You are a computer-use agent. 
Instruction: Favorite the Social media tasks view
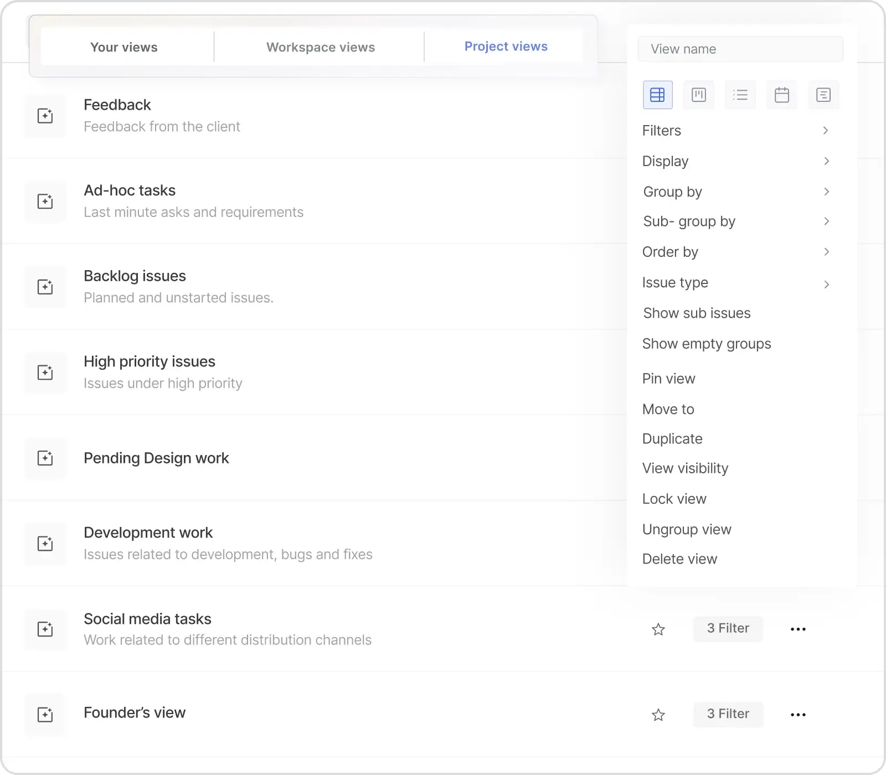pos(658,629)
